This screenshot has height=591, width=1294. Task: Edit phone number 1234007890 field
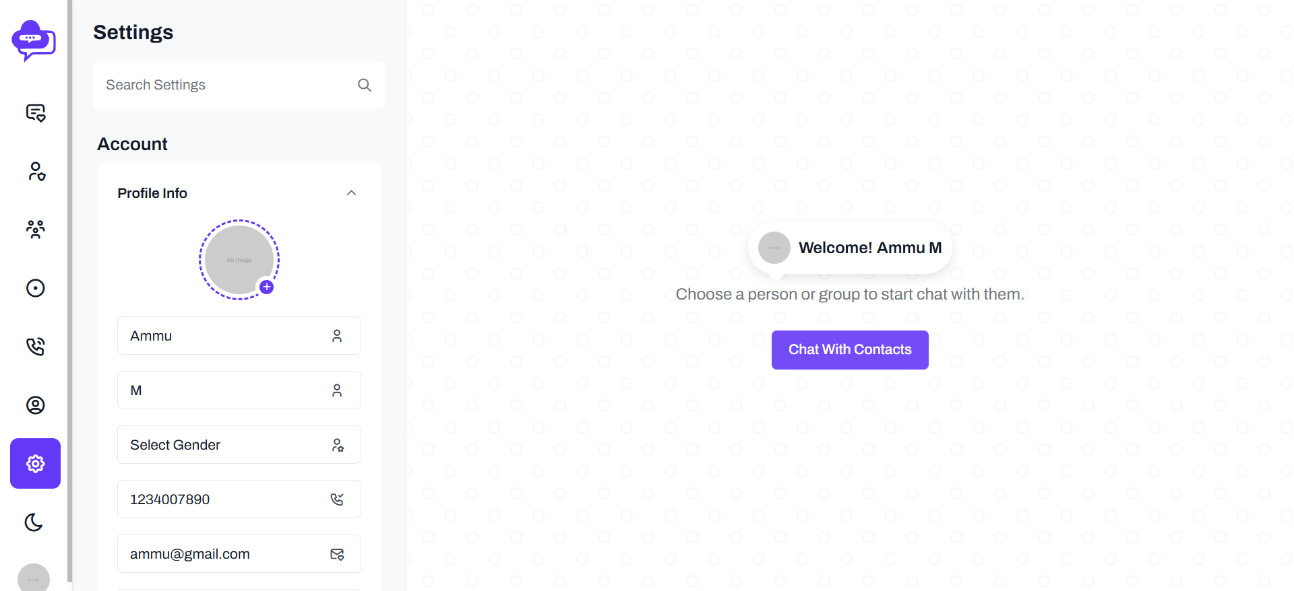tap(239, 499)
